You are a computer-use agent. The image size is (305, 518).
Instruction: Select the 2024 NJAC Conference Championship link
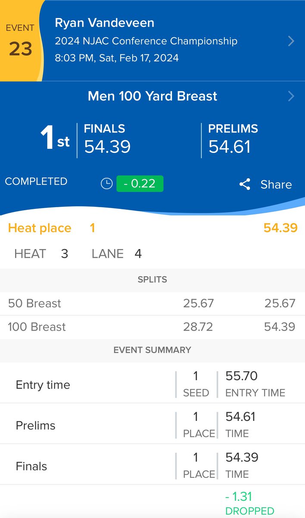pos(146,41)
